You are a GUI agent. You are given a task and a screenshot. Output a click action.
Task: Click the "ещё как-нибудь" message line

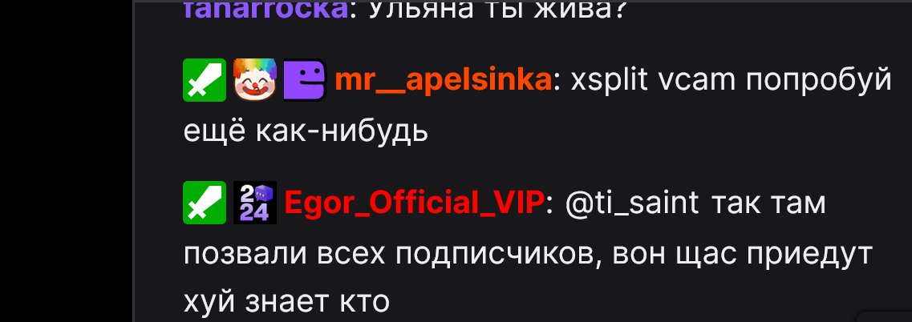click(306, 132)
